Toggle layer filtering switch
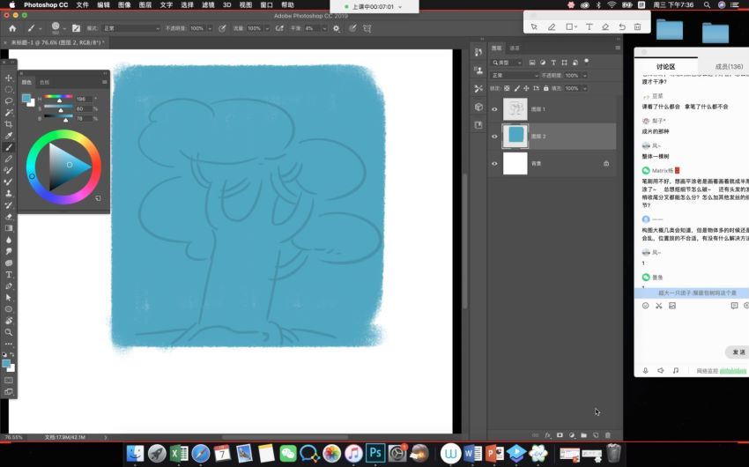This screenshot has width=749, height=467. pyautogui.click(x=586, y=62)
